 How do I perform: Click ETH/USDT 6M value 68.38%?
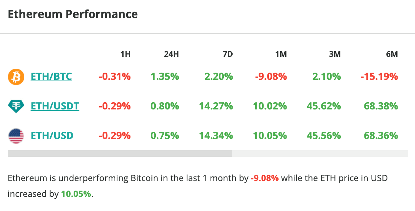(x=381, y=106)
